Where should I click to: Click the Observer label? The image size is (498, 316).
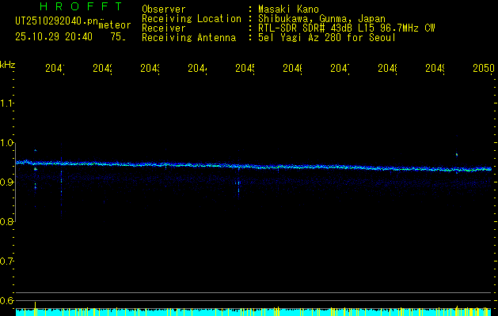[164, 9]
